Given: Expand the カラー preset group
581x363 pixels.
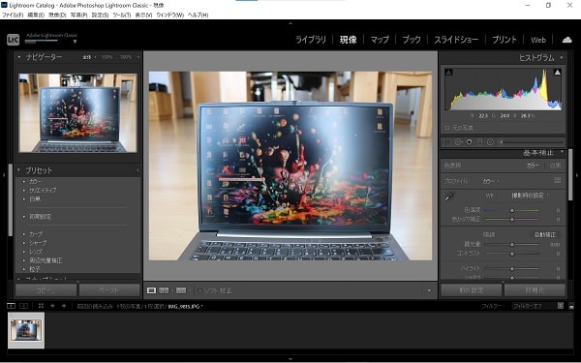Looking at the screenshot, I should 24,182.
